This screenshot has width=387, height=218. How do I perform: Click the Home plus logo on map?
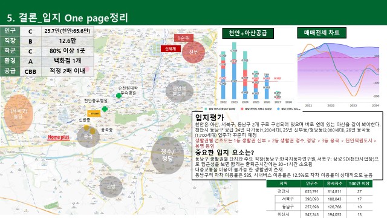tap(59, 137)
